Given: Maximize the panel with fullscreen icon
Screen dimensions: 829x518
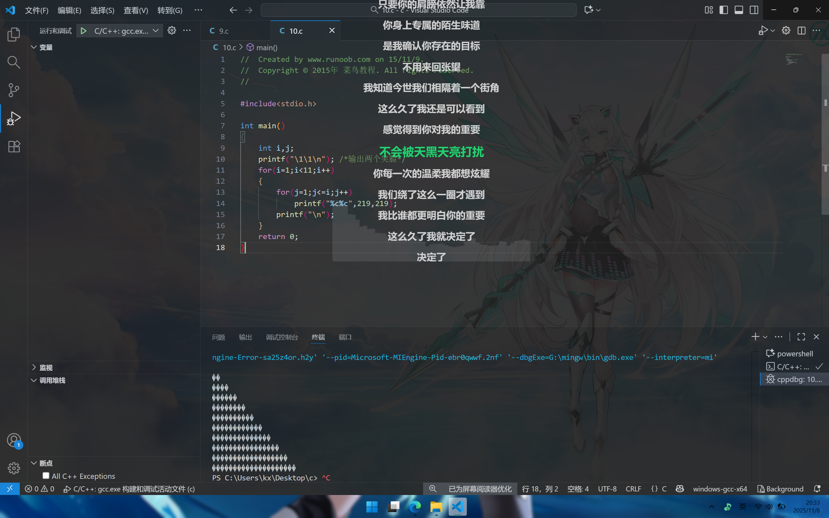Looking at the screenshot, I should coord(800,337).
